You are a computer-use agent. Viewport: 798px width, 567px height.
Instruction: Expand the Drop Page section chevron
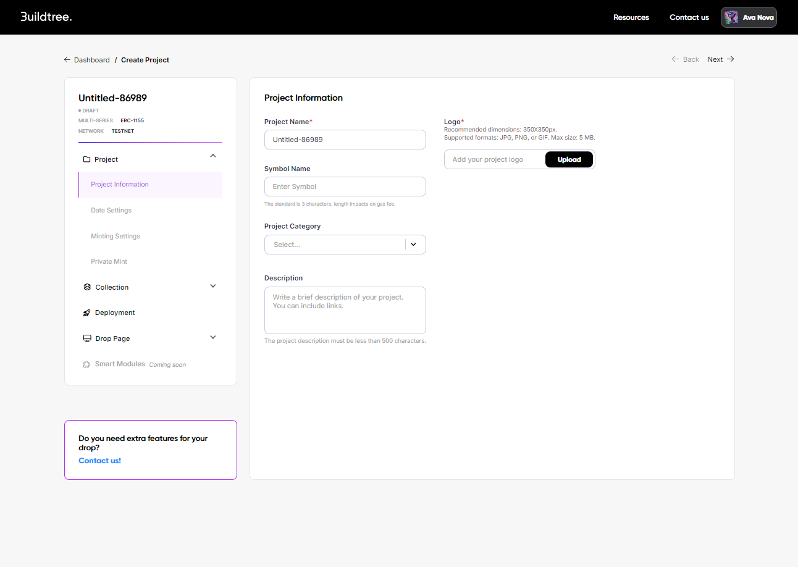tap(213, 337)
